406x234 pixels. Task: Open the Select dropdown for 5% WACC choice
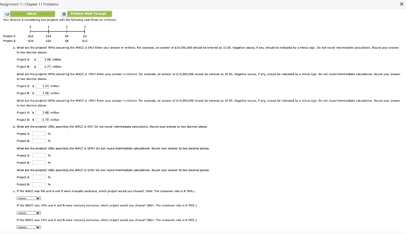tap(29, 198)
